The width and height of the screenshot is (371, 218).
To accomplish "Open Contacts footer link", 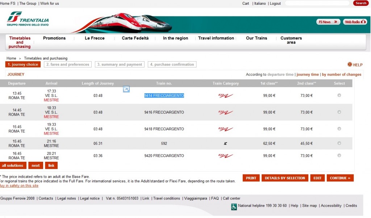I will [46, 198].
